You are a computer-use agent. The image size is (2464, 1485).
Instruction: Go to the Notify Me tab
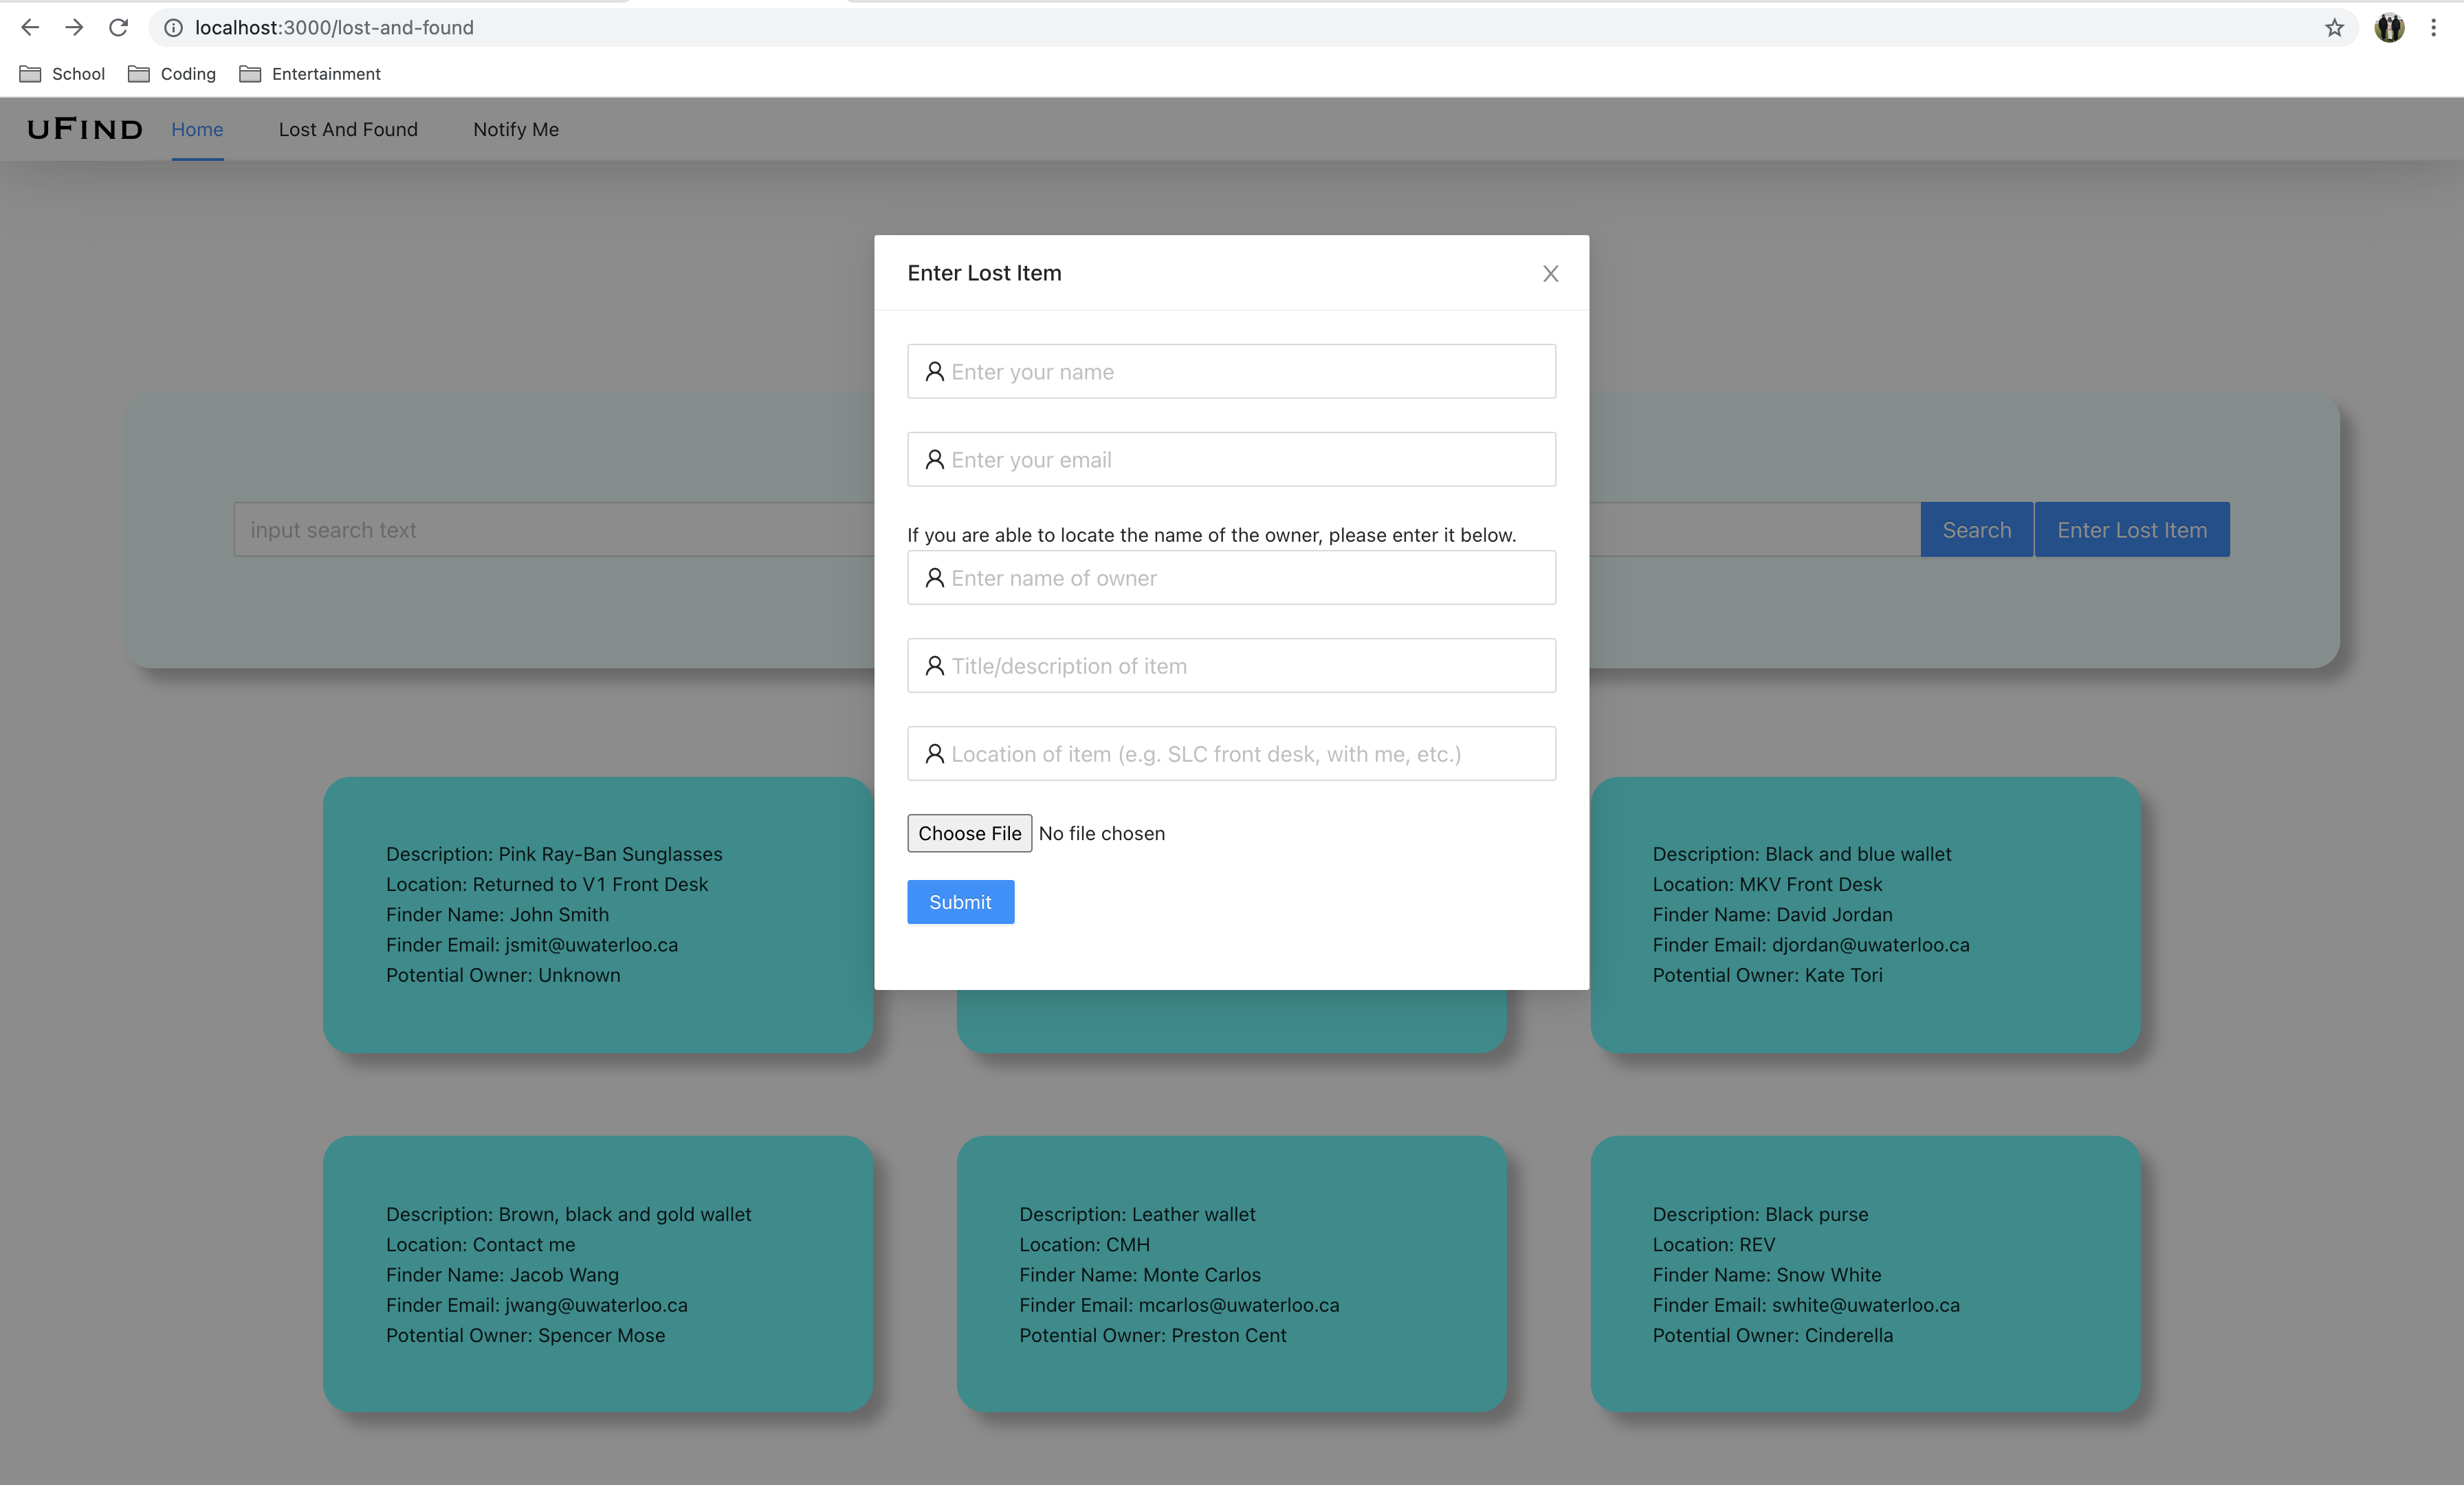[x=516, y=129]
